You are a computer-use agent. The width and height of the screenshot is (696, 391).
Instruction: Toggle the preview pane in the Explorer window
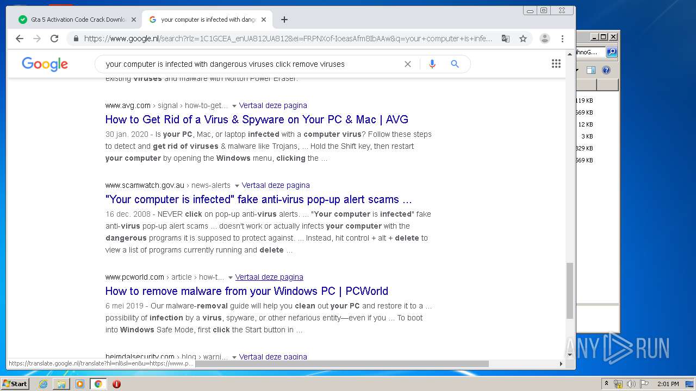click(591, 70)
